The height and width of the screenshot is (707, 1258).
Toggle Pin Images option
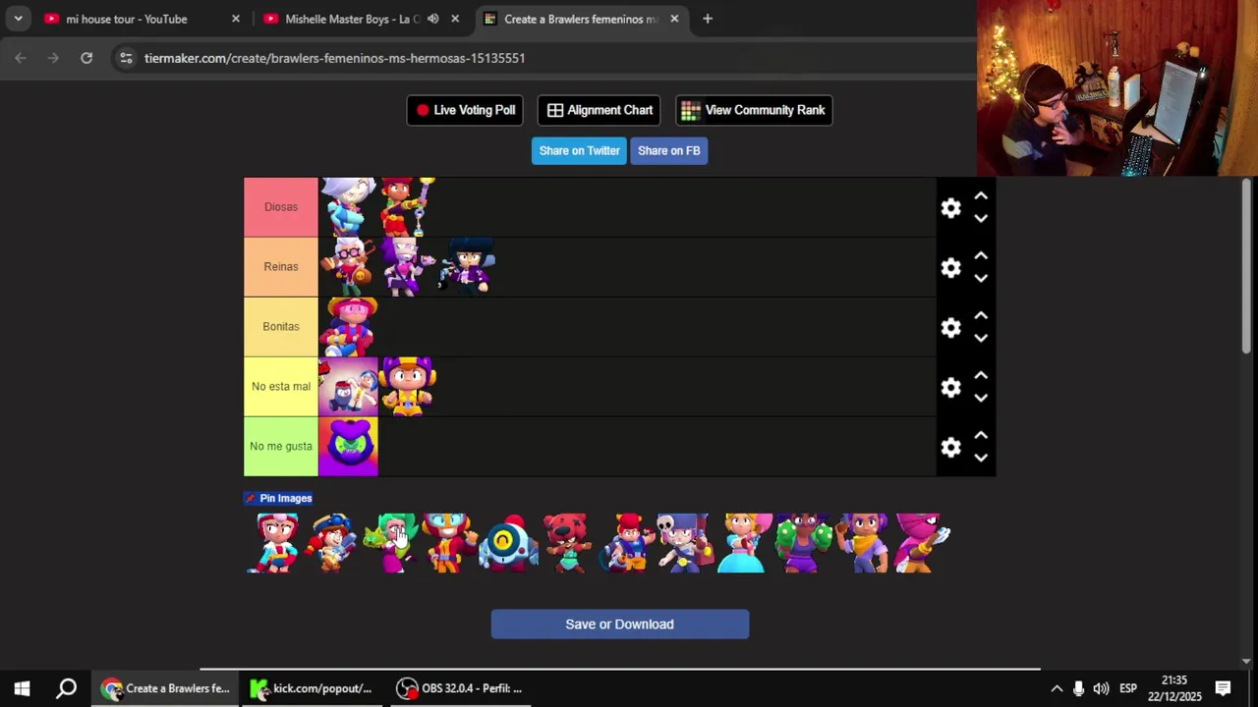[278, 498]
